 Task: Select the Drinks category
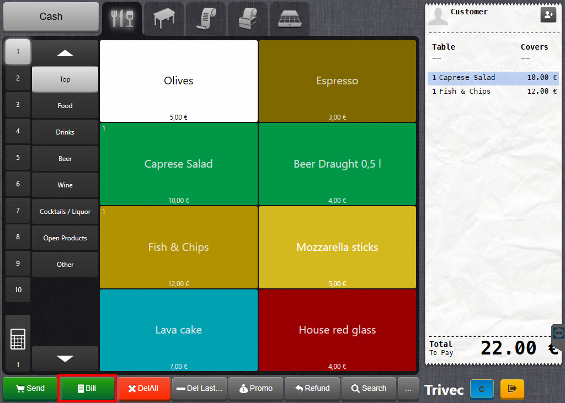click(65, 132)
